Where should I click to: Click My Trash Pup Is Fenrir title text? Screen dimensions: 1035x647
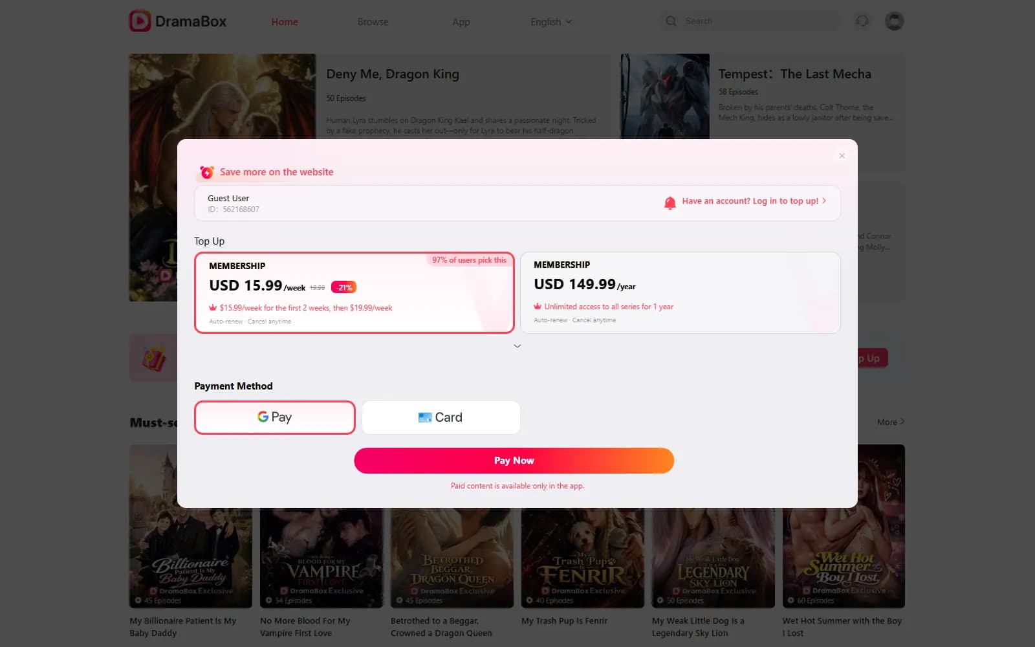564,620
